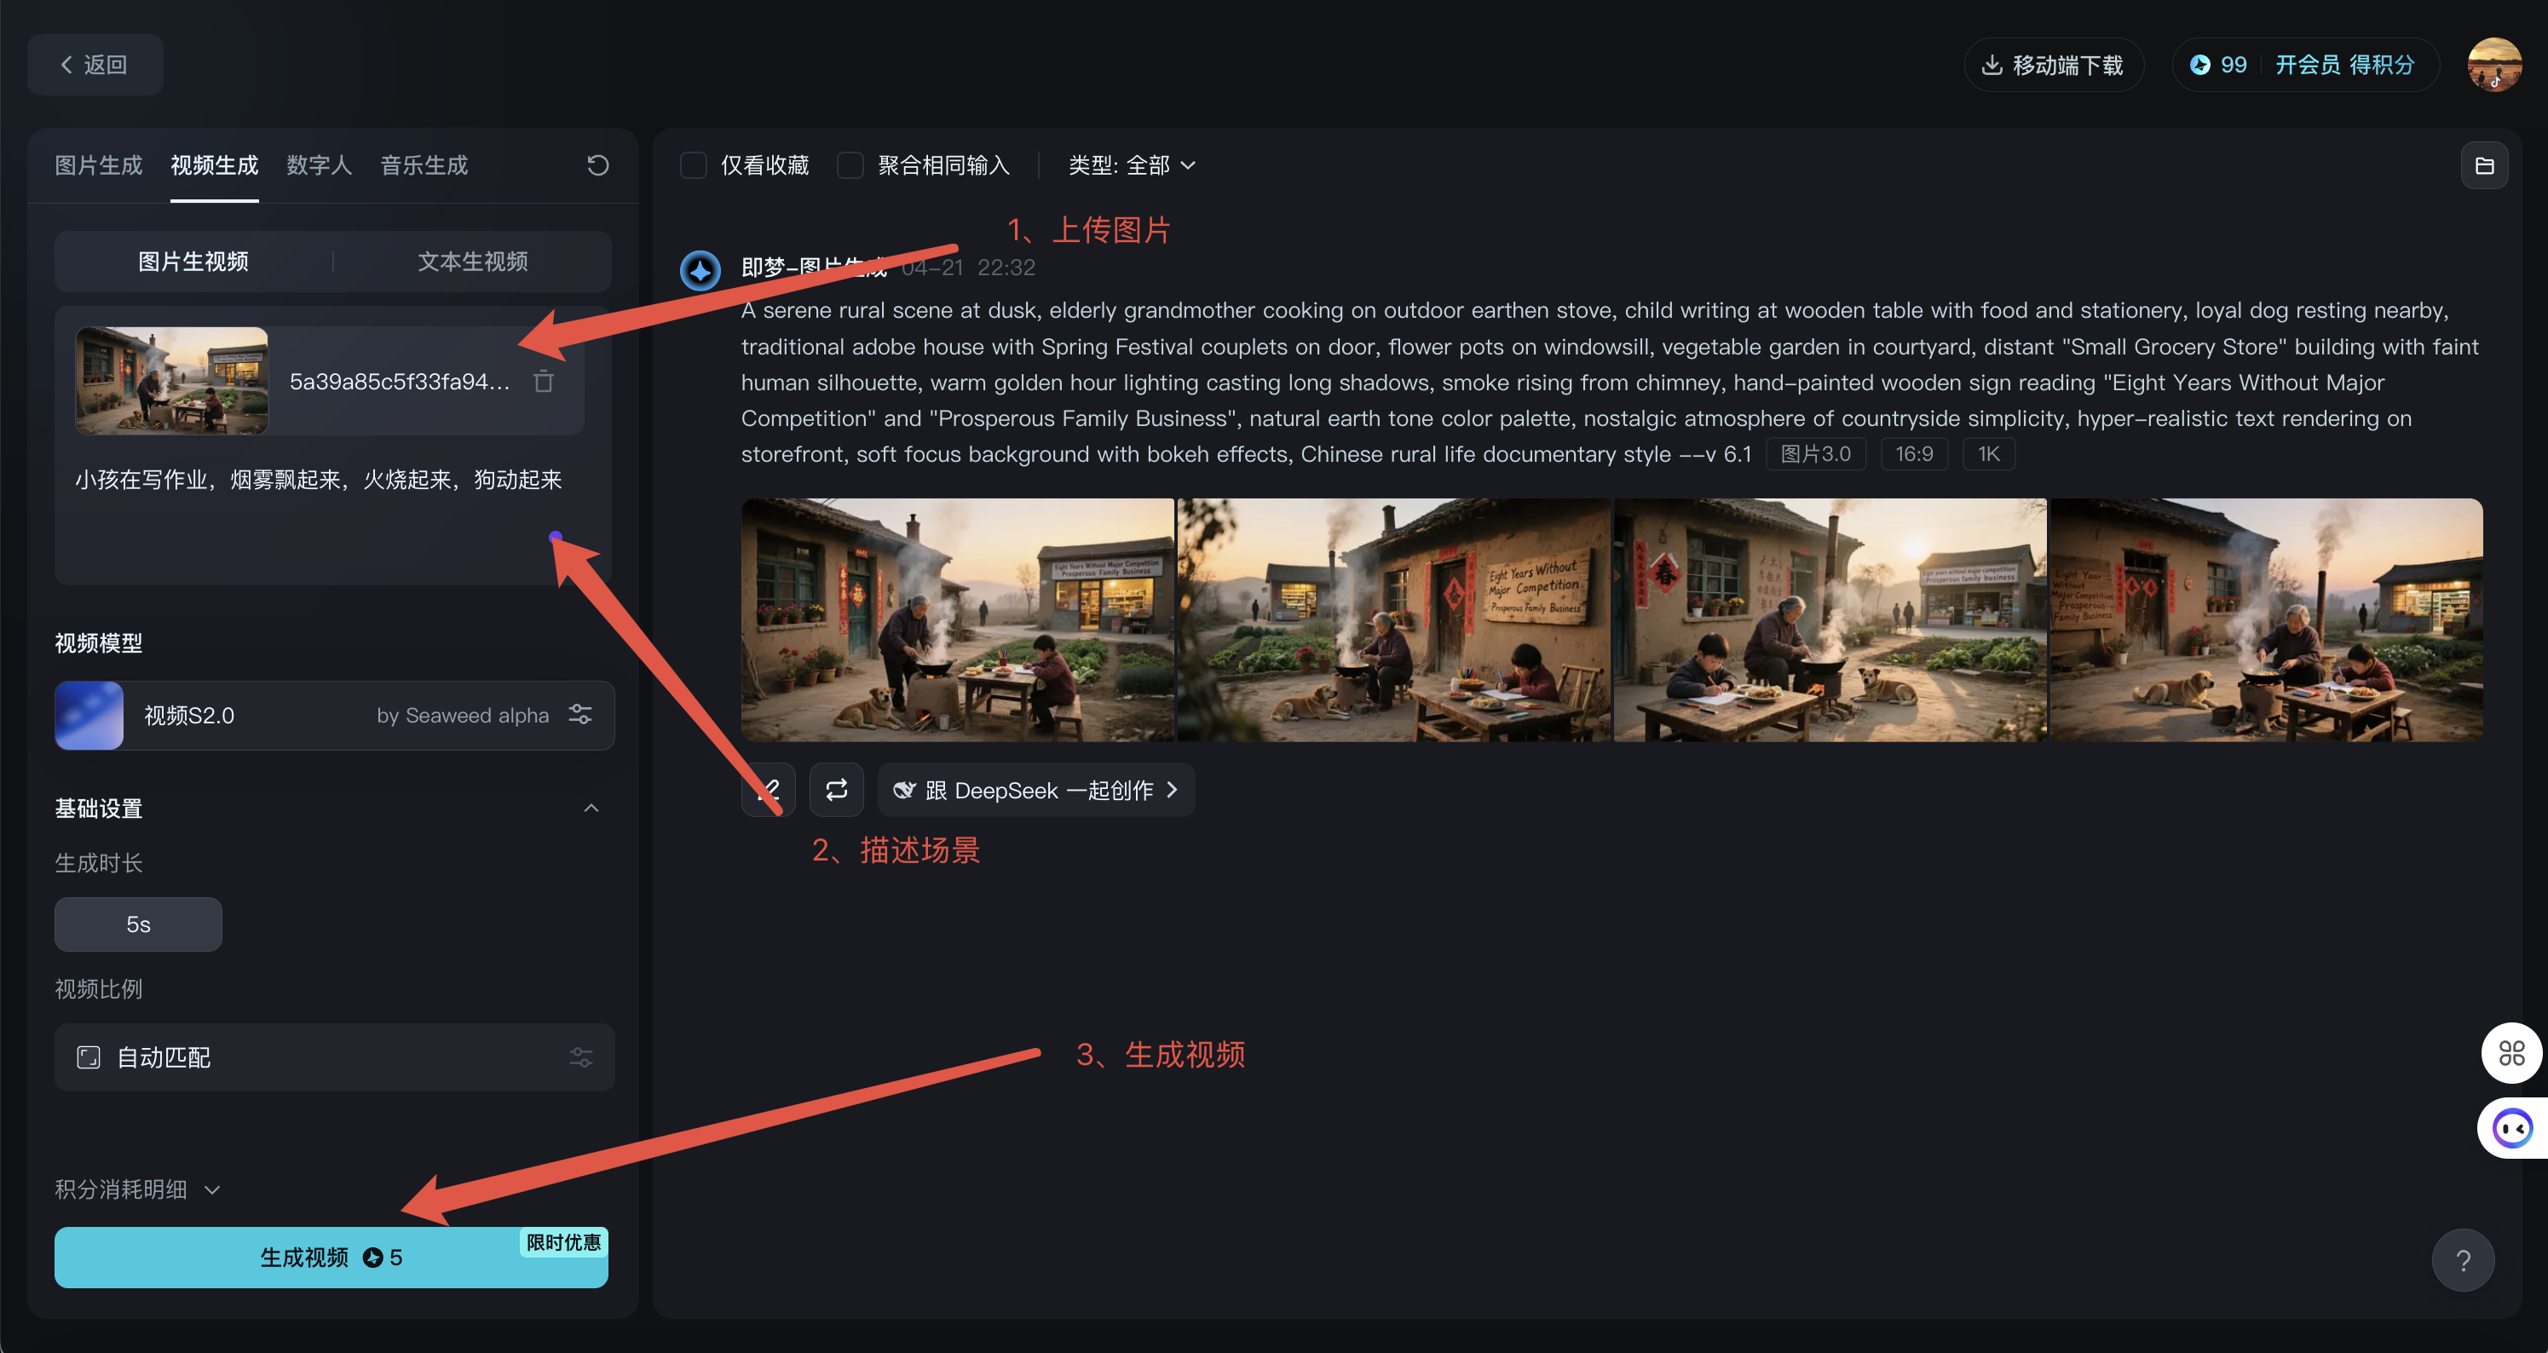
Task: Open the folder icon at the top right of the results panel
Action: click(2484, 165)
